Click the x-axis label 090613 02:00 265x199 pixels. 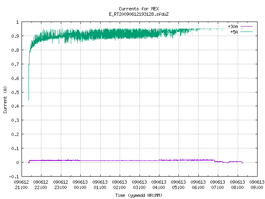point(120,184)
